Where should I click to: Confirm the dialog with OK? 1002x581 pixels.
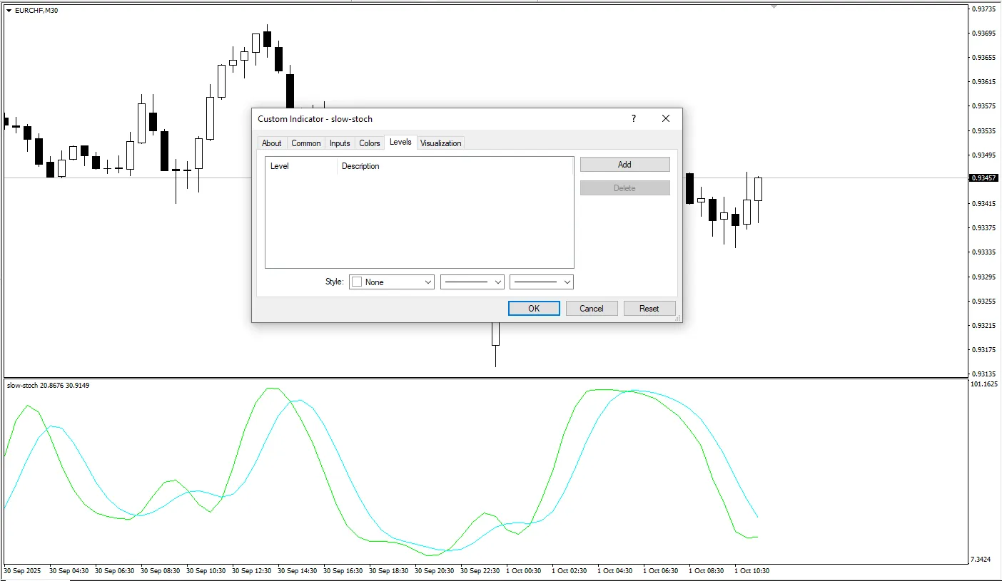(x=534, y=309)
